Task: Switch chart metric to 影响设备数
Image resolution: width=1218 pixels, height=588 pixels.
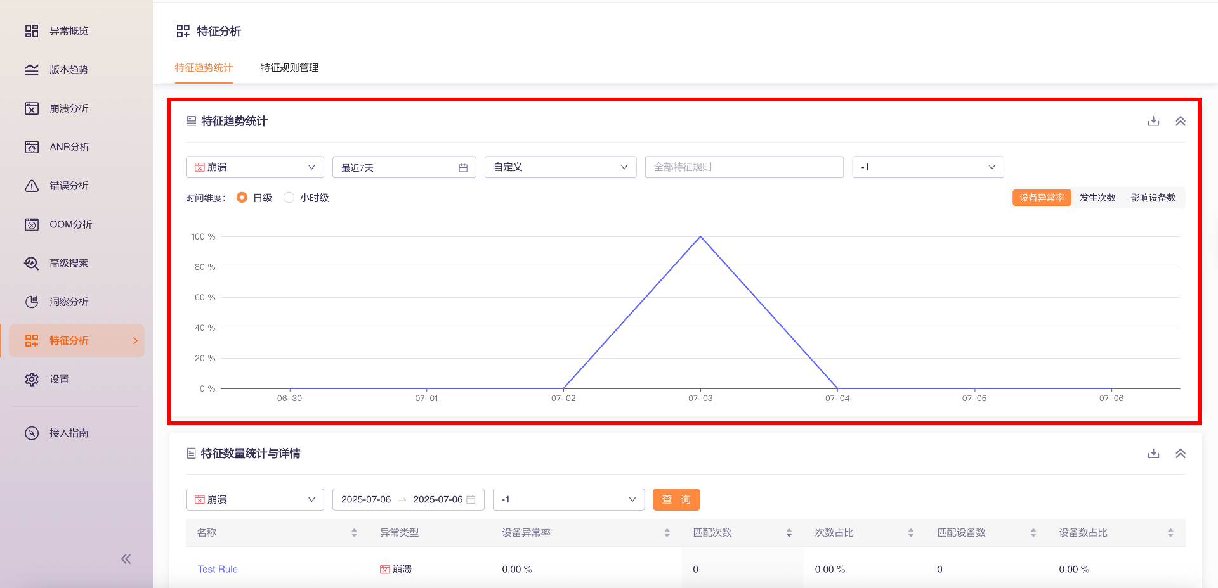Action: tap(1153, 198)
